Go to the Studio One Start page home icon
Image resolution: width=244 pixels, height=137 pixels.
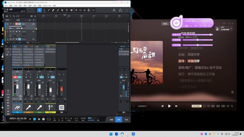click(120, 10)
